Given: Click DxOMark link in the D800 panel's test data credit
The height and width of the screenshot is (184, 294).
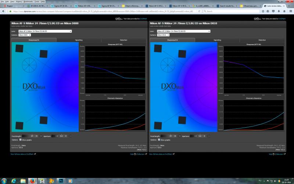Looking at the screenshot, I should (143, 19).
